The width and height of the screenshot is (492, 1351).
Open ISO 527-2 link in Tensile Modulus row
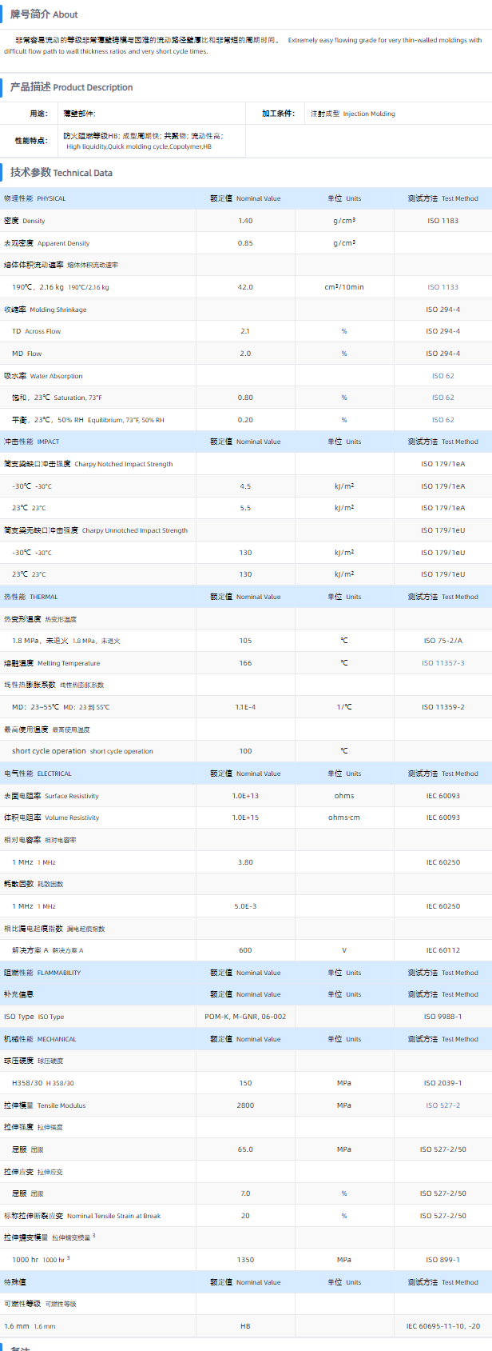pyautogui.click(x=442, y=1105)
